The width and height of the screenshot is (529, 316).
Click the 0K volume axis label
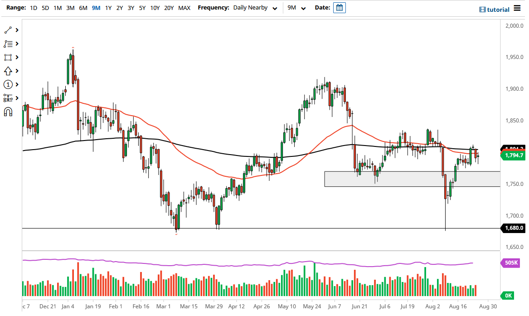508,296
